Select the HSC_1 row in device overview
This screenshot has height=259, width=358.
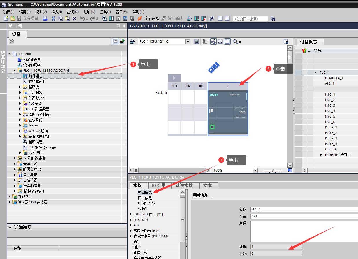(x=326, y=94)
